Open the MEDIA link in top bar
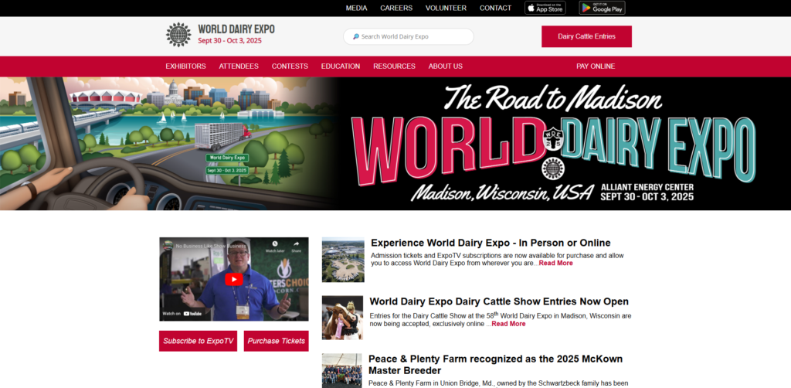The image size is (791, 388). [357, 8]
